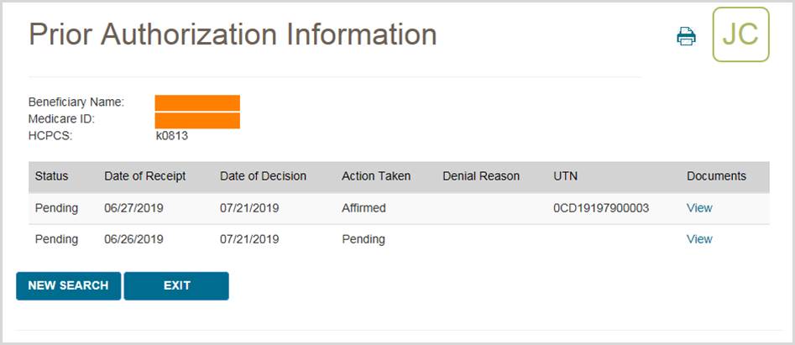
Task: Click the Date of Receipt column header
Action: (x=145, y=176)
